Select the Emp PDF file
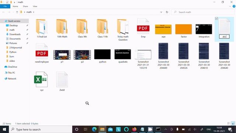This screenshot has width=236, height=133. (x=143, y=28)
